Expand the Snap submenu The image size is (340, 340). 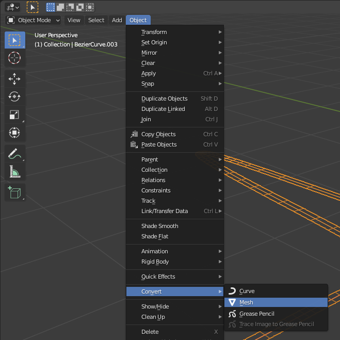click(175, 84)
